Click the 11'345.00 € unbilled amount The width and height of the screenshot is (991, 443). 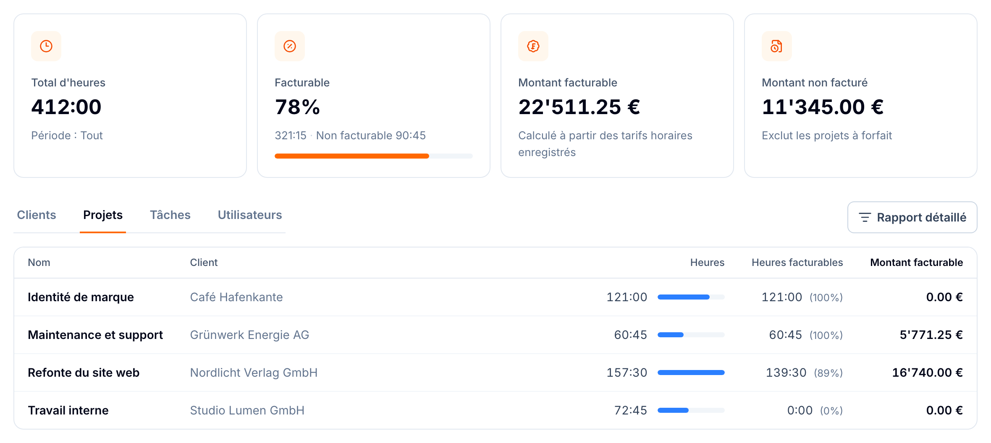pyautogui.click(x=823, y=107)
